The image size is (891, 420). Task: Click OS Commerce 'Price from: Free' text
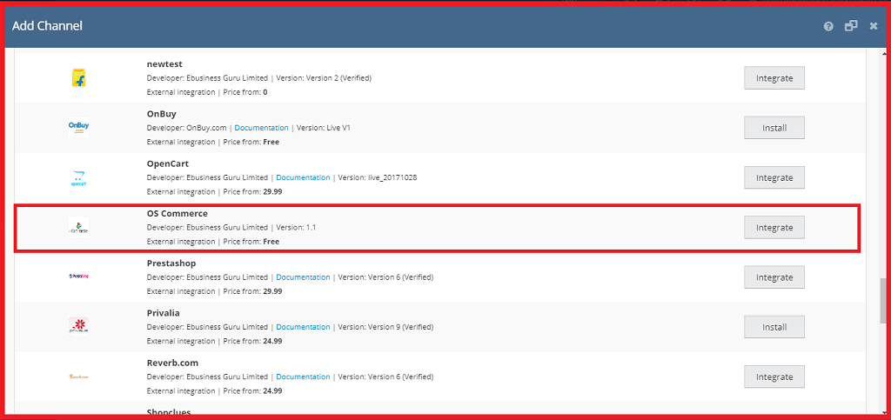(251, 242)
